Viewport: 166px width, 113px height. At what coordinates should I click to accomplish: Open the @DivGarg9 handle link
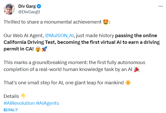[x=29, y=12]
